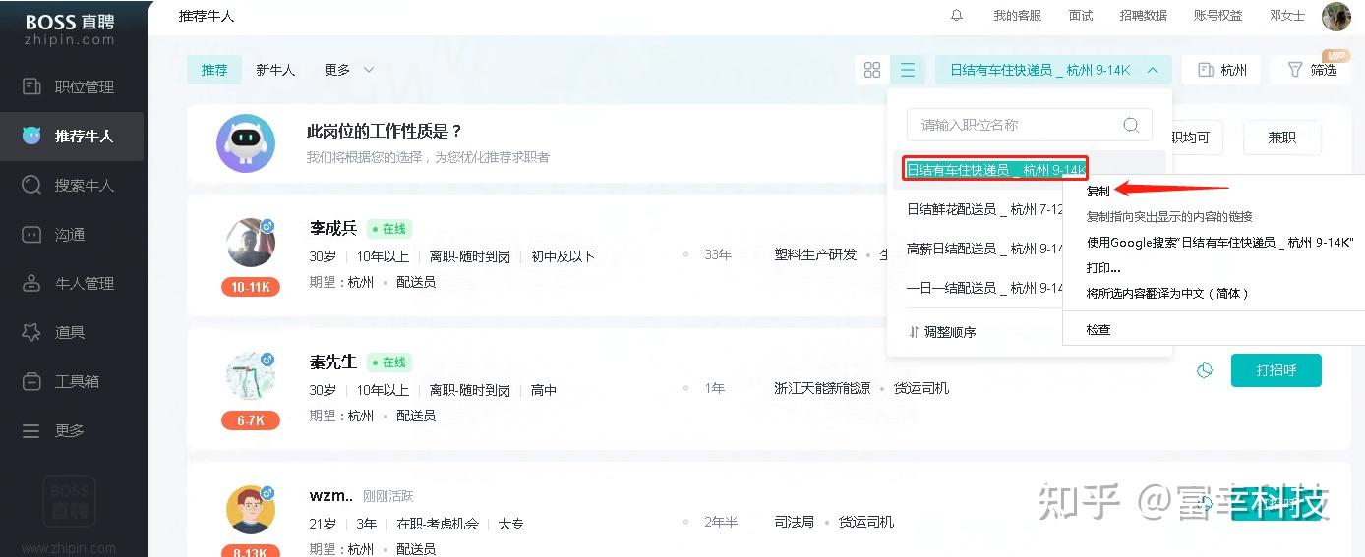The width and height of the screenshot is (1365, 557).
Task: Expand the 更多 tab dropdown
Action: click(349, 70)
